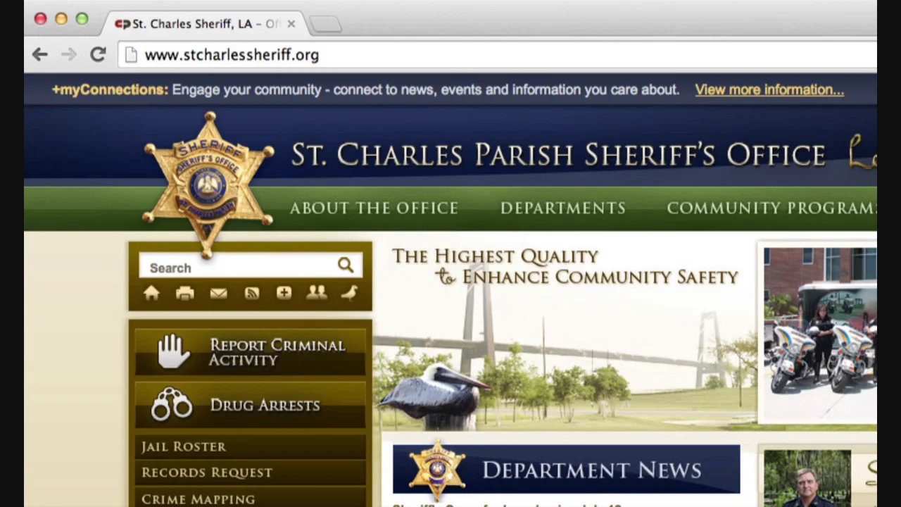Click the +myConnections label in the top banner

110,89
